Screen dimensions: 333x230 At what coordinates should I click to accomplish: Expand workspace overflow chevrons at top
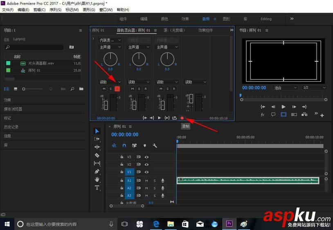[x=292, y=19]
